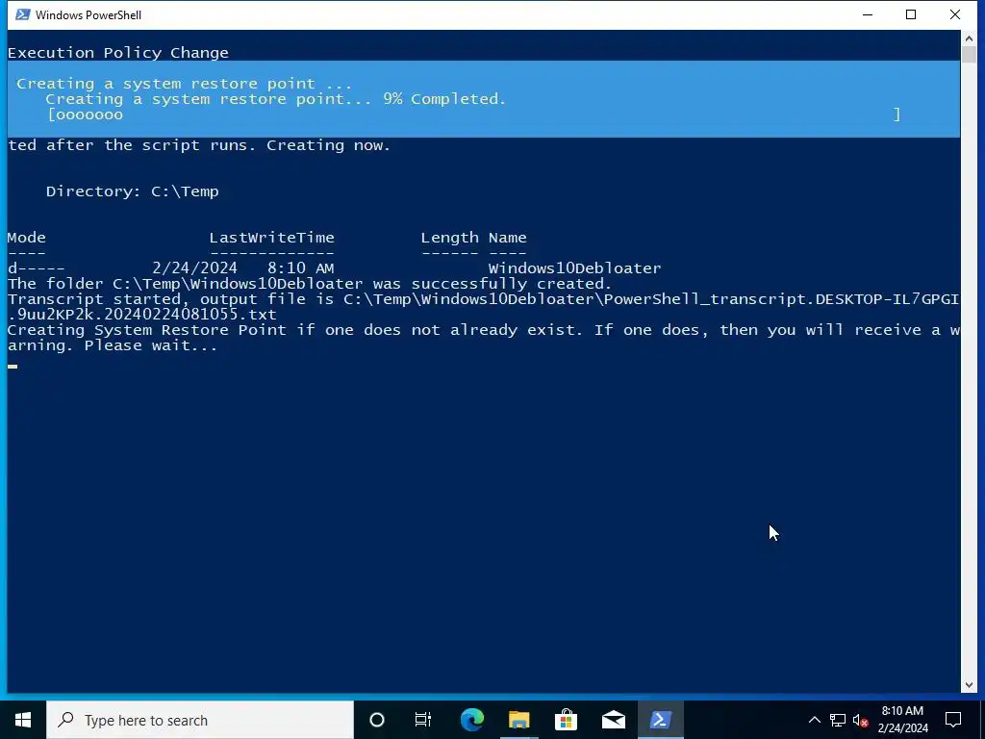Click the vertical scrollbar thumb
The image size is (985, 739).
coord(968,54)
